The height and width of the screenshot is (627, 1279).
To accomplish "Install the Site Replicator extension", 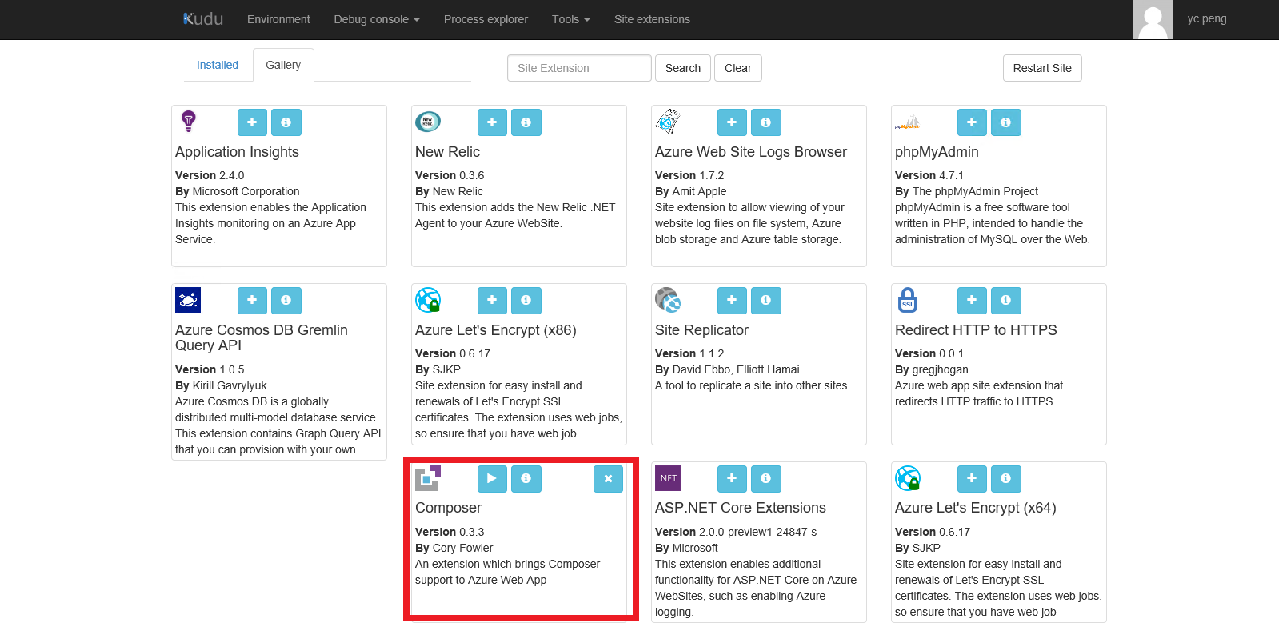I will point(732,301).
